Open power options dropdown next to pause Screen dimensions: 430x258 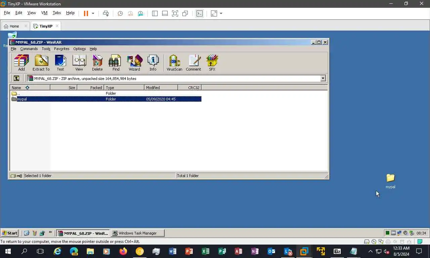pyautogui.click(x=93, y=13)
